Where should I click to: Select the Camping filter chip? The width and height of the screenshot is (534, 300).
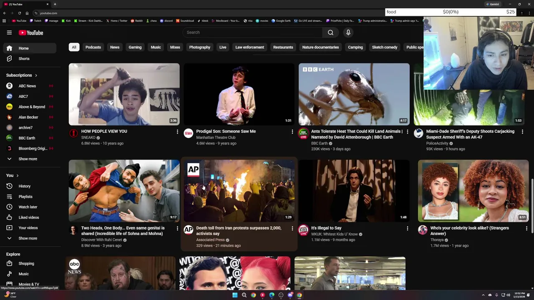pyautogui.click(x=355, y=47)
